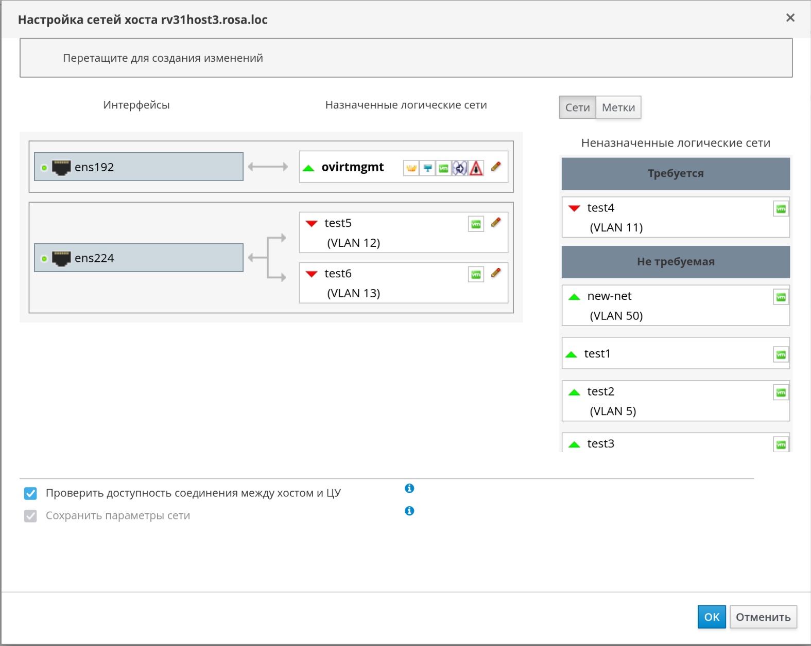Image resolution: width=811 pixels, height=646 pixels.
Task: Toggle the save network parameters checkbox
Action: click(31, 516)
